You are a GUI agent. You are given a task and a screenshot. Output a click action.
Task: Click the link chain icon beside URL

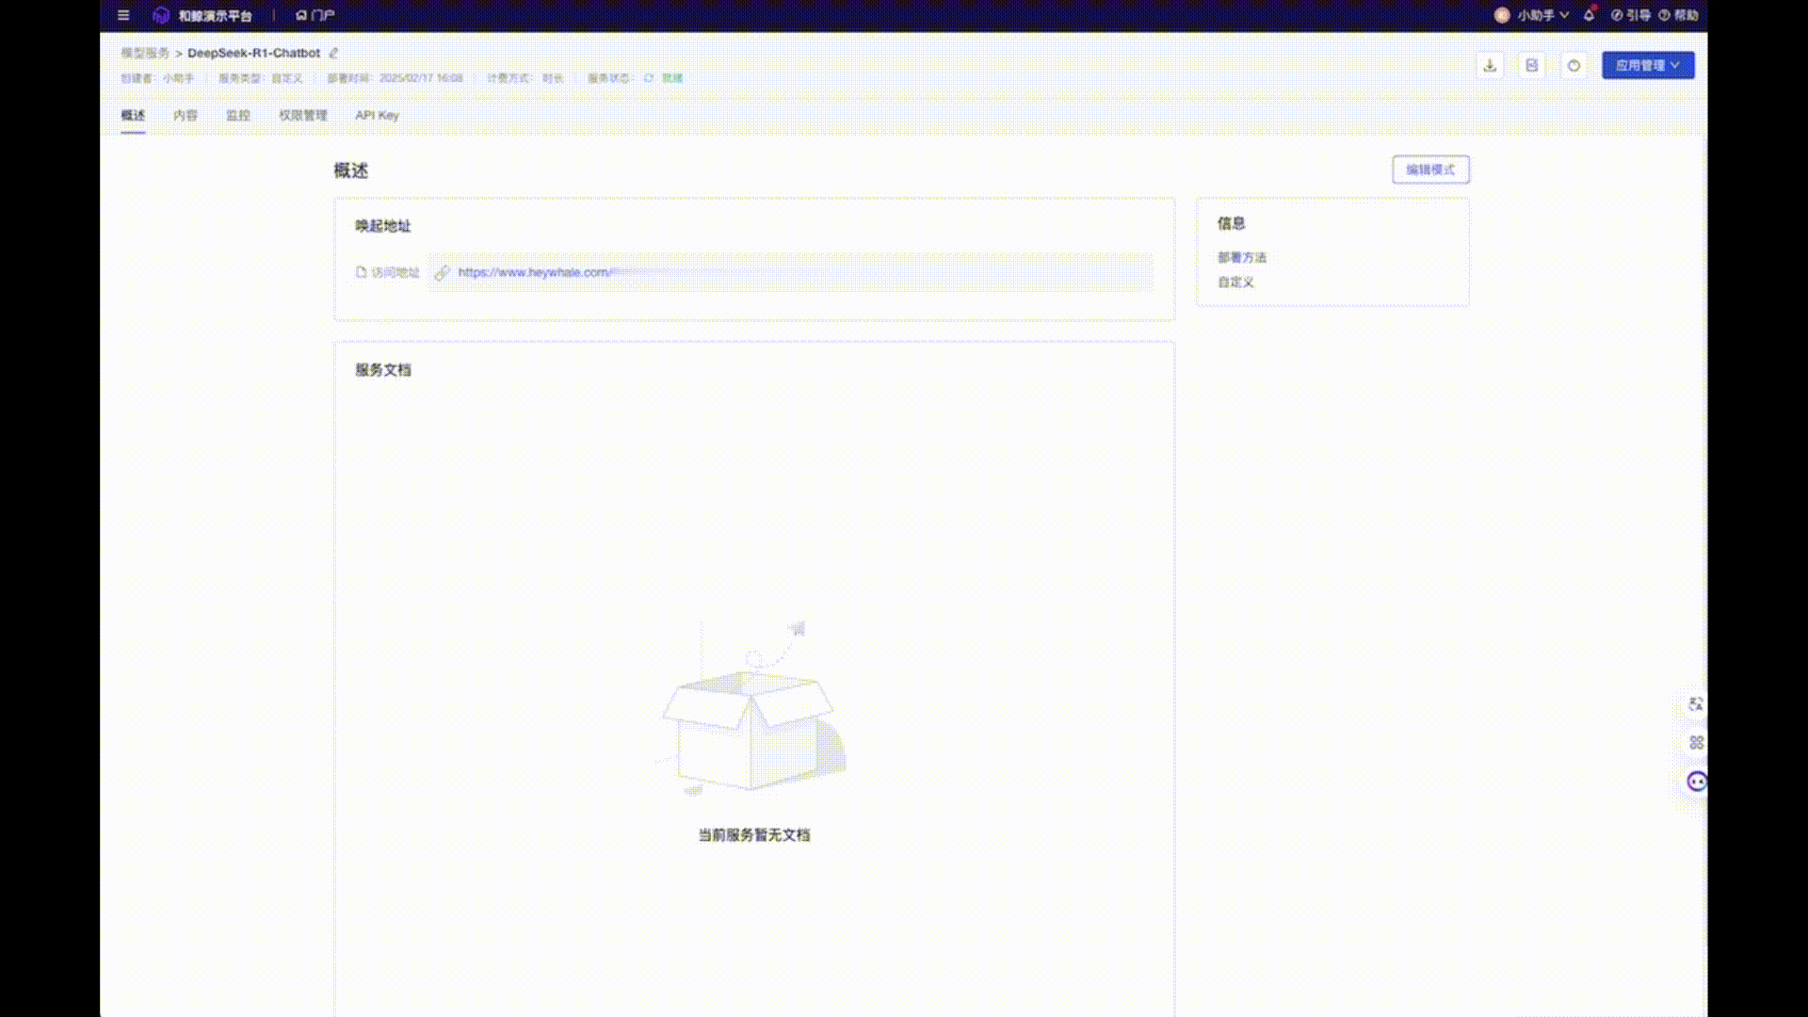(442, 272)
